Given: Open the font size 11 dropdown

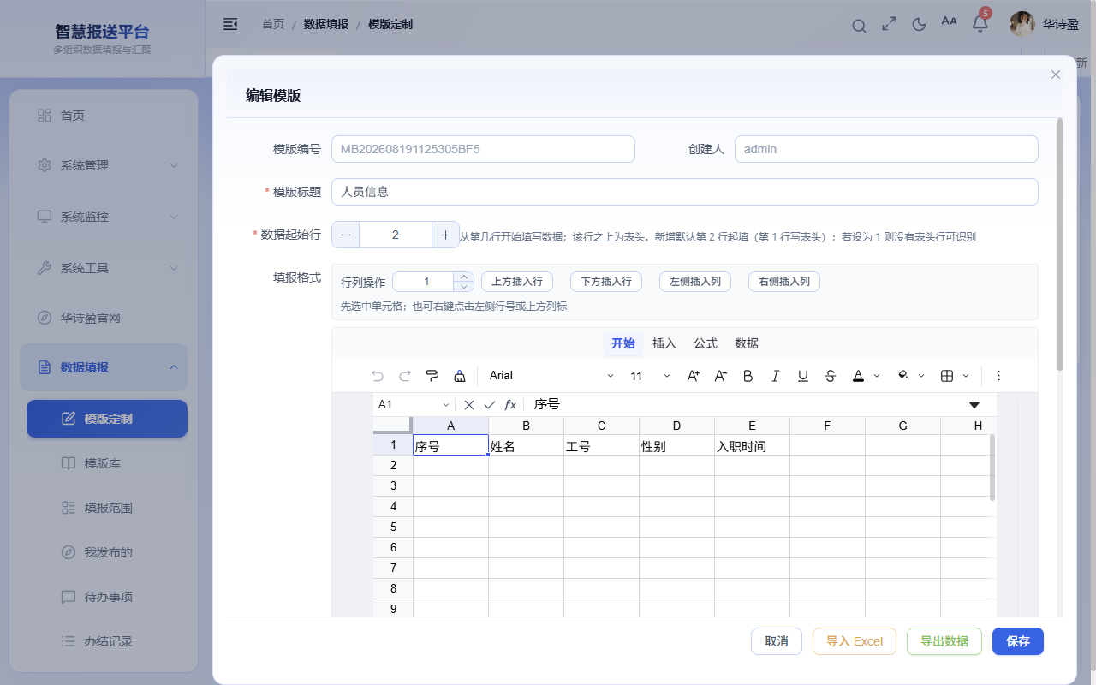Looking at the screenshot, I should click(x=650, y=376).
